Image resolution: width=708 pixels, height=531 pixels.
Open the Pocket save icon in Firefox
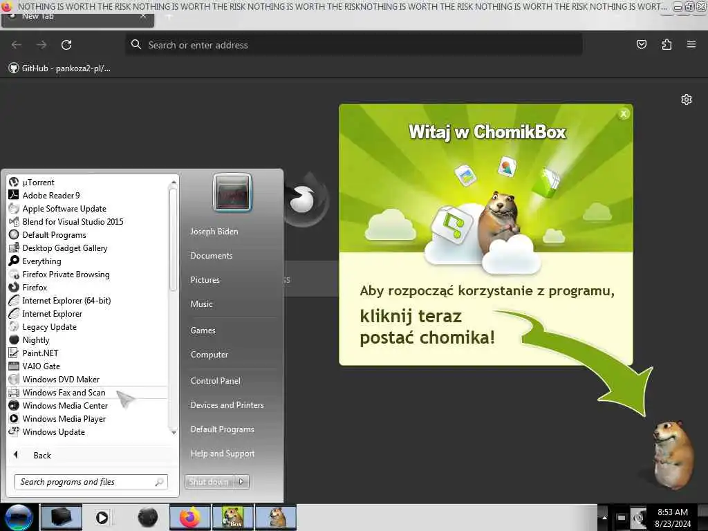641,44
